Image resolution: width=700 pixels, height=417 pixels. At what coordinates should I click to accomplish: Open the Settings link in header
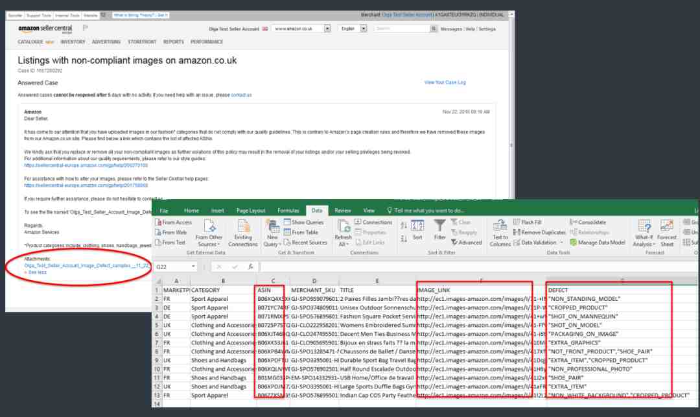[x=487, y=29]
